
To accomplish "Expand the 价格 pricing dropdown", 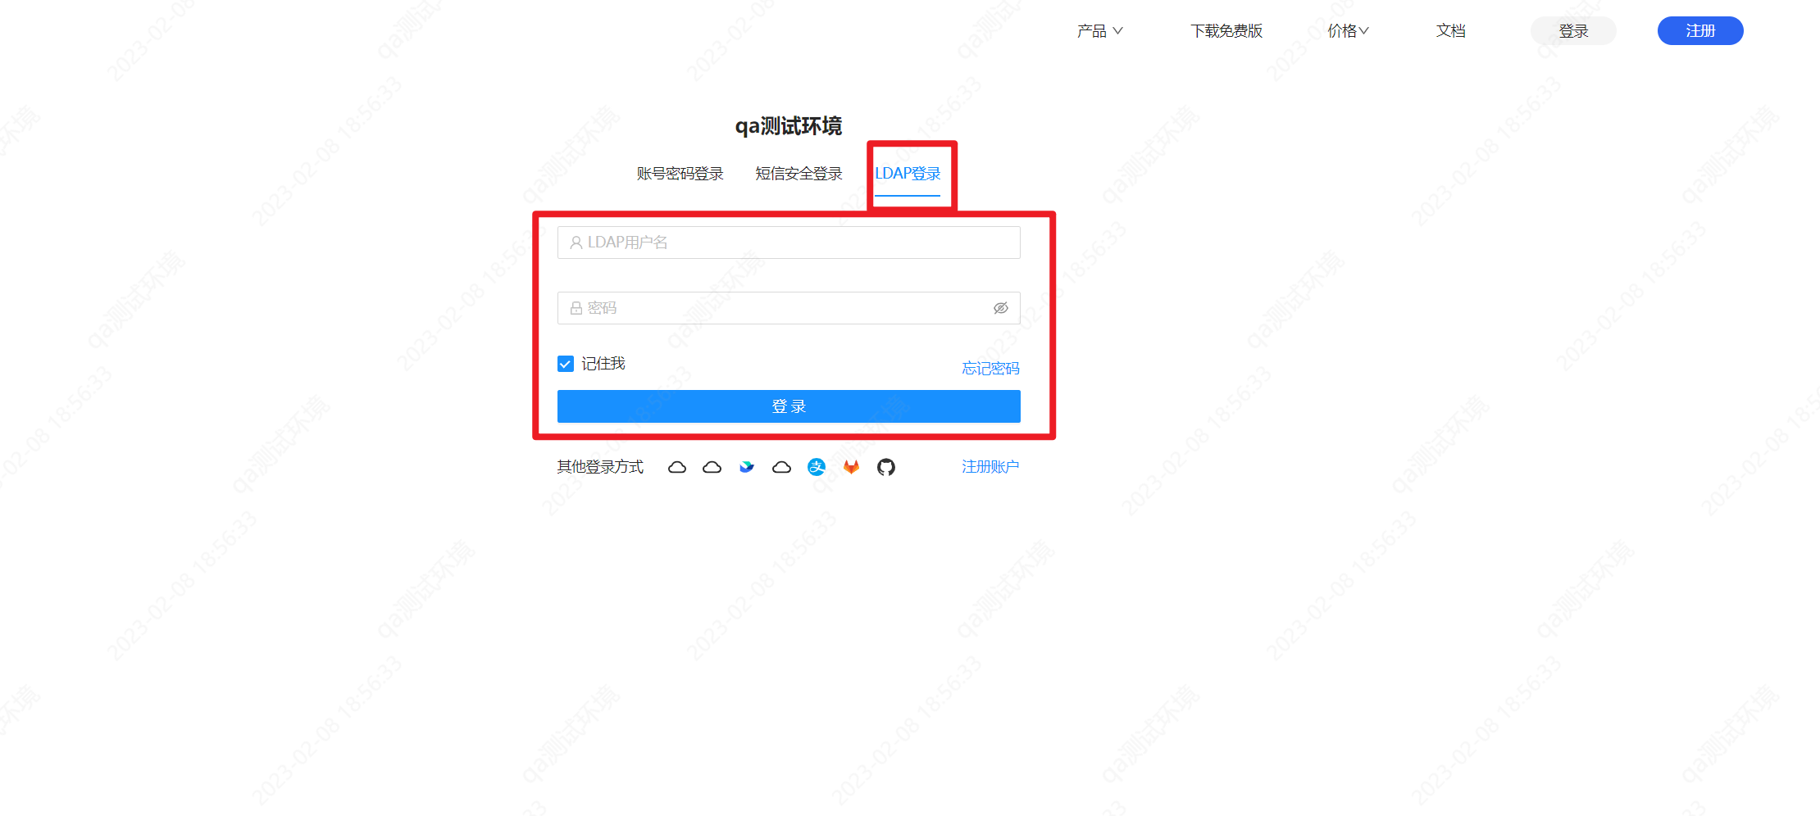I will 1346,30.
